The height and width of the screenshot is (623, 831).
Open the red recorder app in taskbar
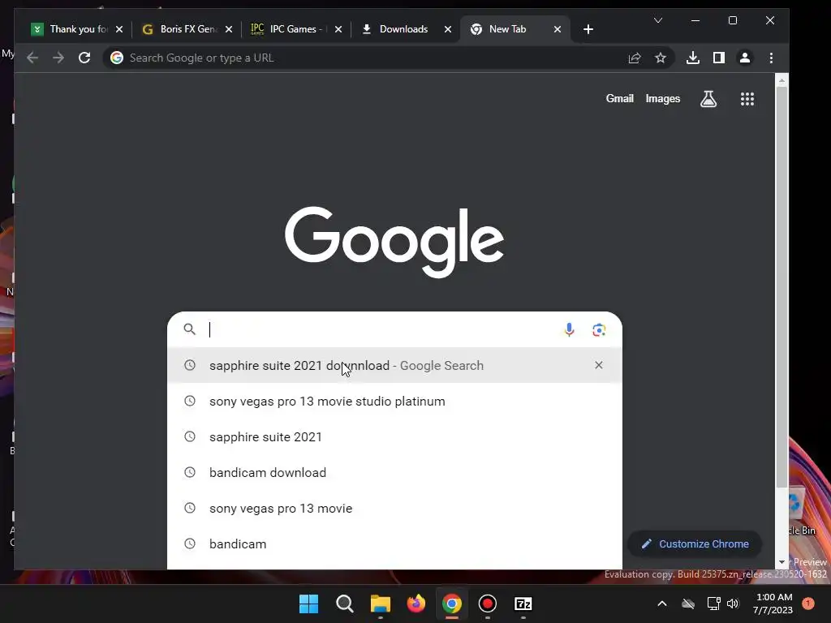coord(488,604)
